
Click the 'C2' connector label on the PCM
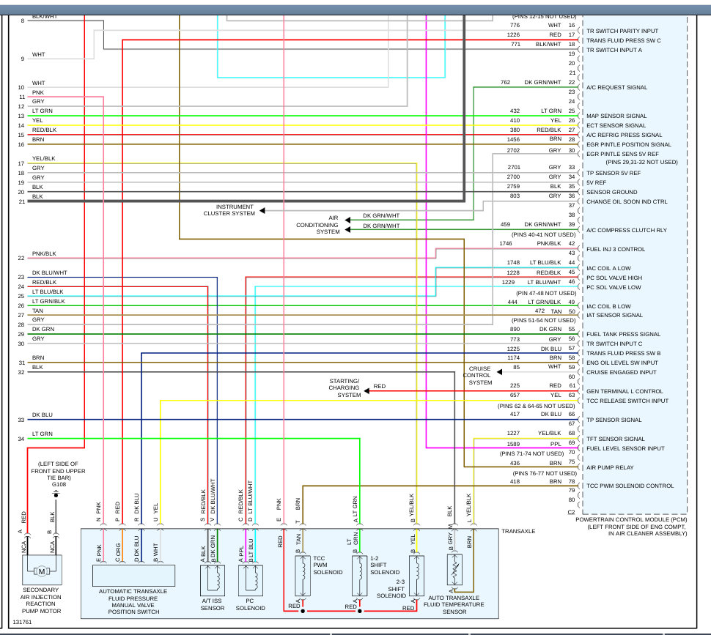coord(571,512)
